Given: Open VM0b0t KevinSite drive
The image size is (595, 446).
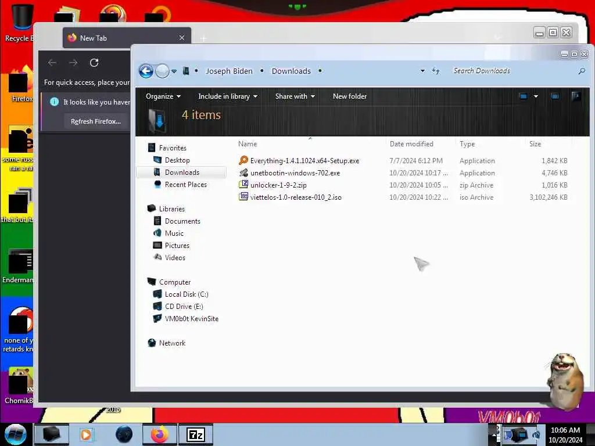Looking at the screenshot, I should point(191,319).
